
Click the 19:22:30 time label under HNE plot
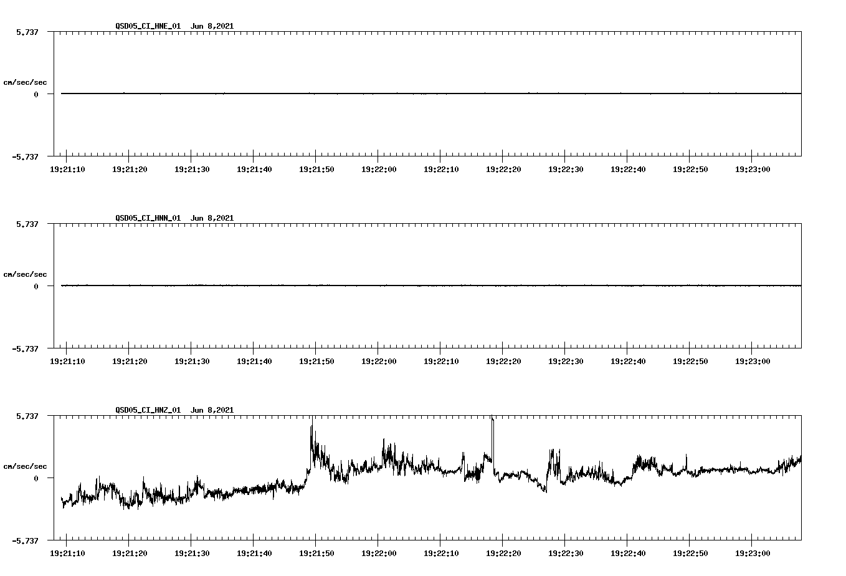click(565, 170)
